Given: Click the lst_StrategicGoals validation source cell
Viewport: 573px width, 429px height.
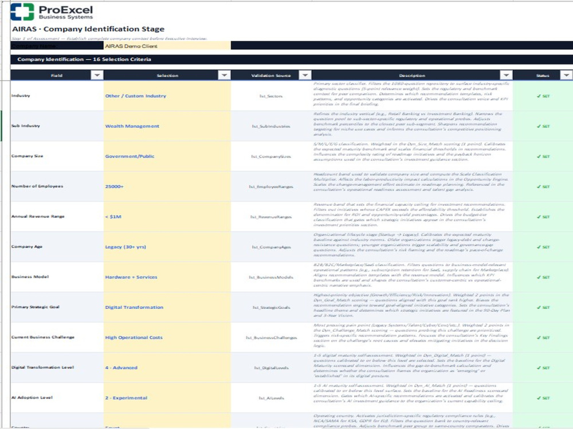Looking at the screenshot, I should pyautogui.click(x=271, y=308).
